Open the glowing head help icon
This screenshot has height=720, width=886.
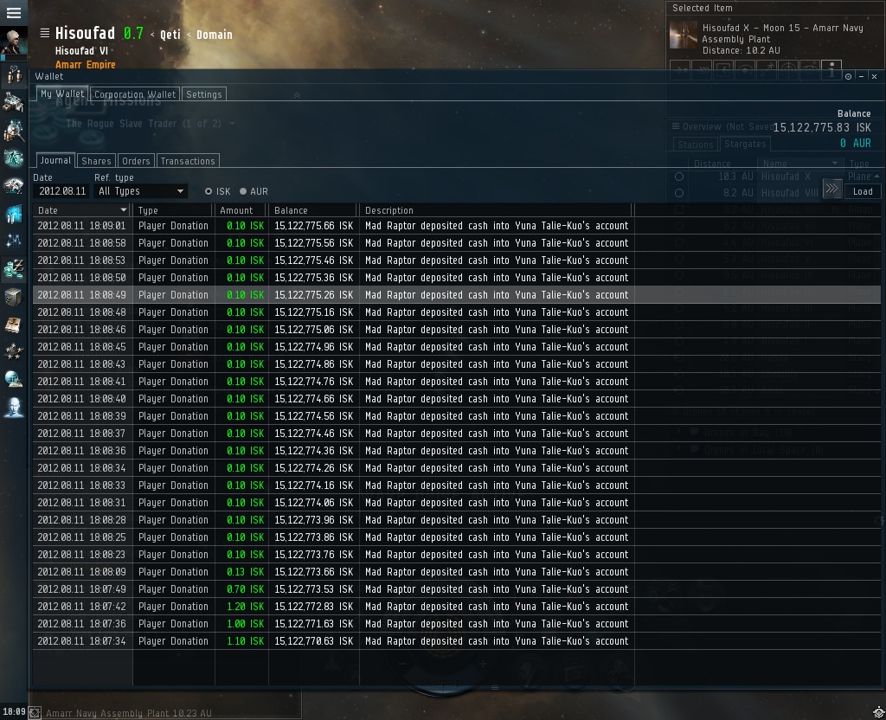coord(14,408)
